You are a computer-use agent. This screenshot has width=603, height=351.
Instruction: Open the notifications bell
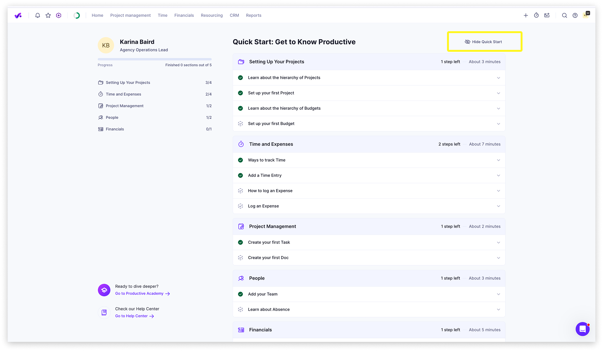coord(37,16)
